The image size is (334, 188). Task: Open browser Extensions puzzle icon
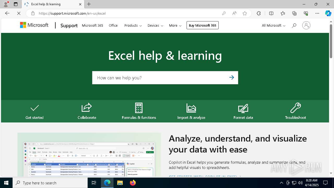click(259, 13)
